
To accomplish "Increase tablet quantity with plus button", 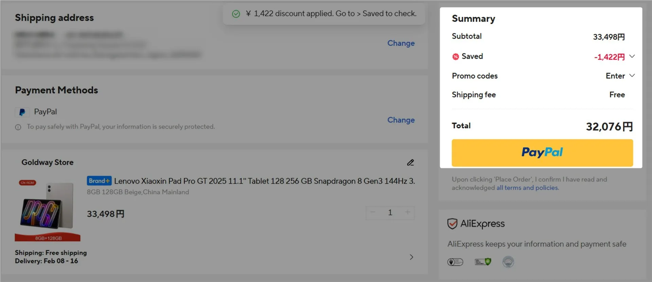I will click(407, 212).
